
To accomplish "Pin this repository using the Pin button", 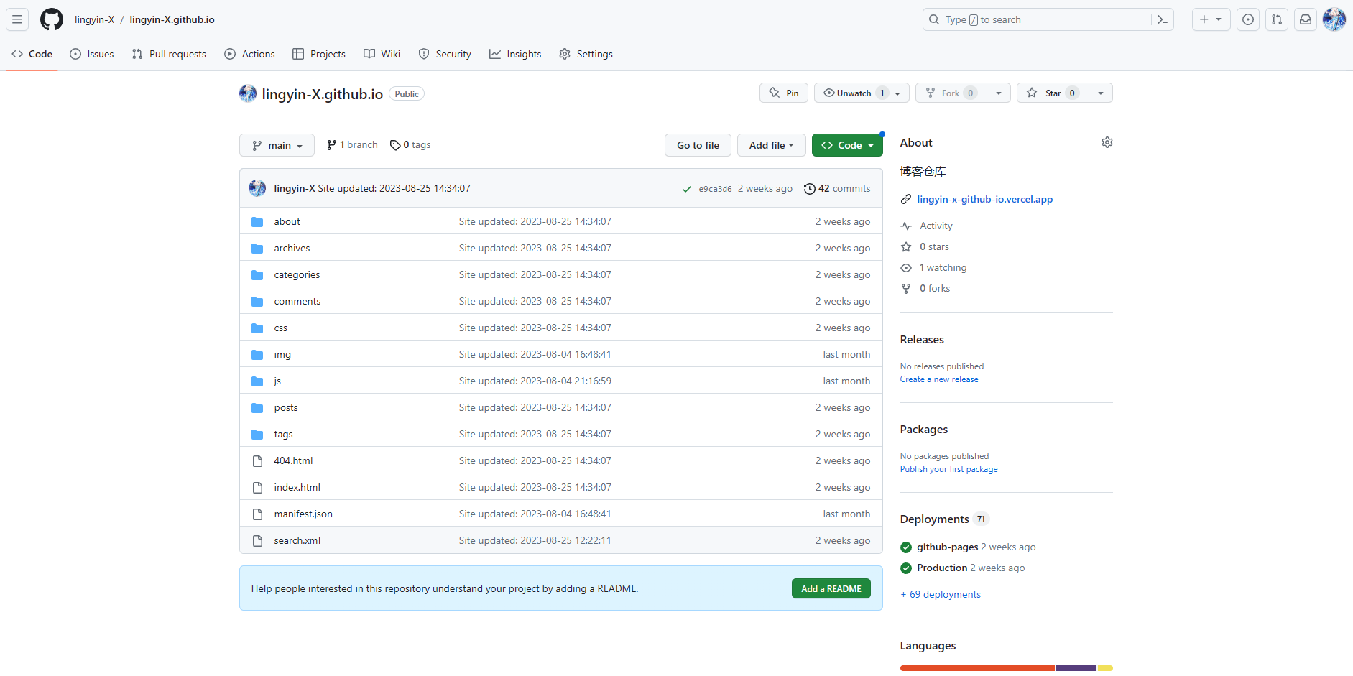I will (783, 93).
